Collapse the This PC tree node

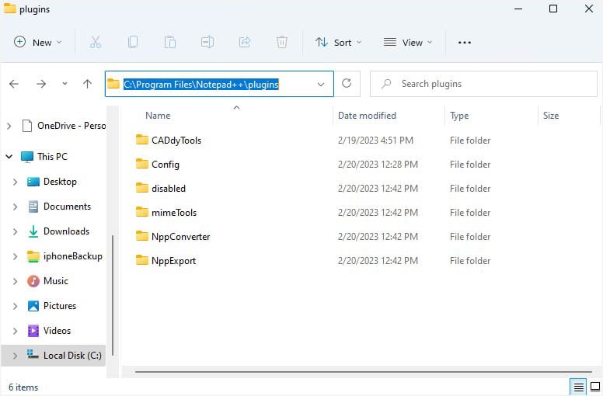[x=9, y=156]
